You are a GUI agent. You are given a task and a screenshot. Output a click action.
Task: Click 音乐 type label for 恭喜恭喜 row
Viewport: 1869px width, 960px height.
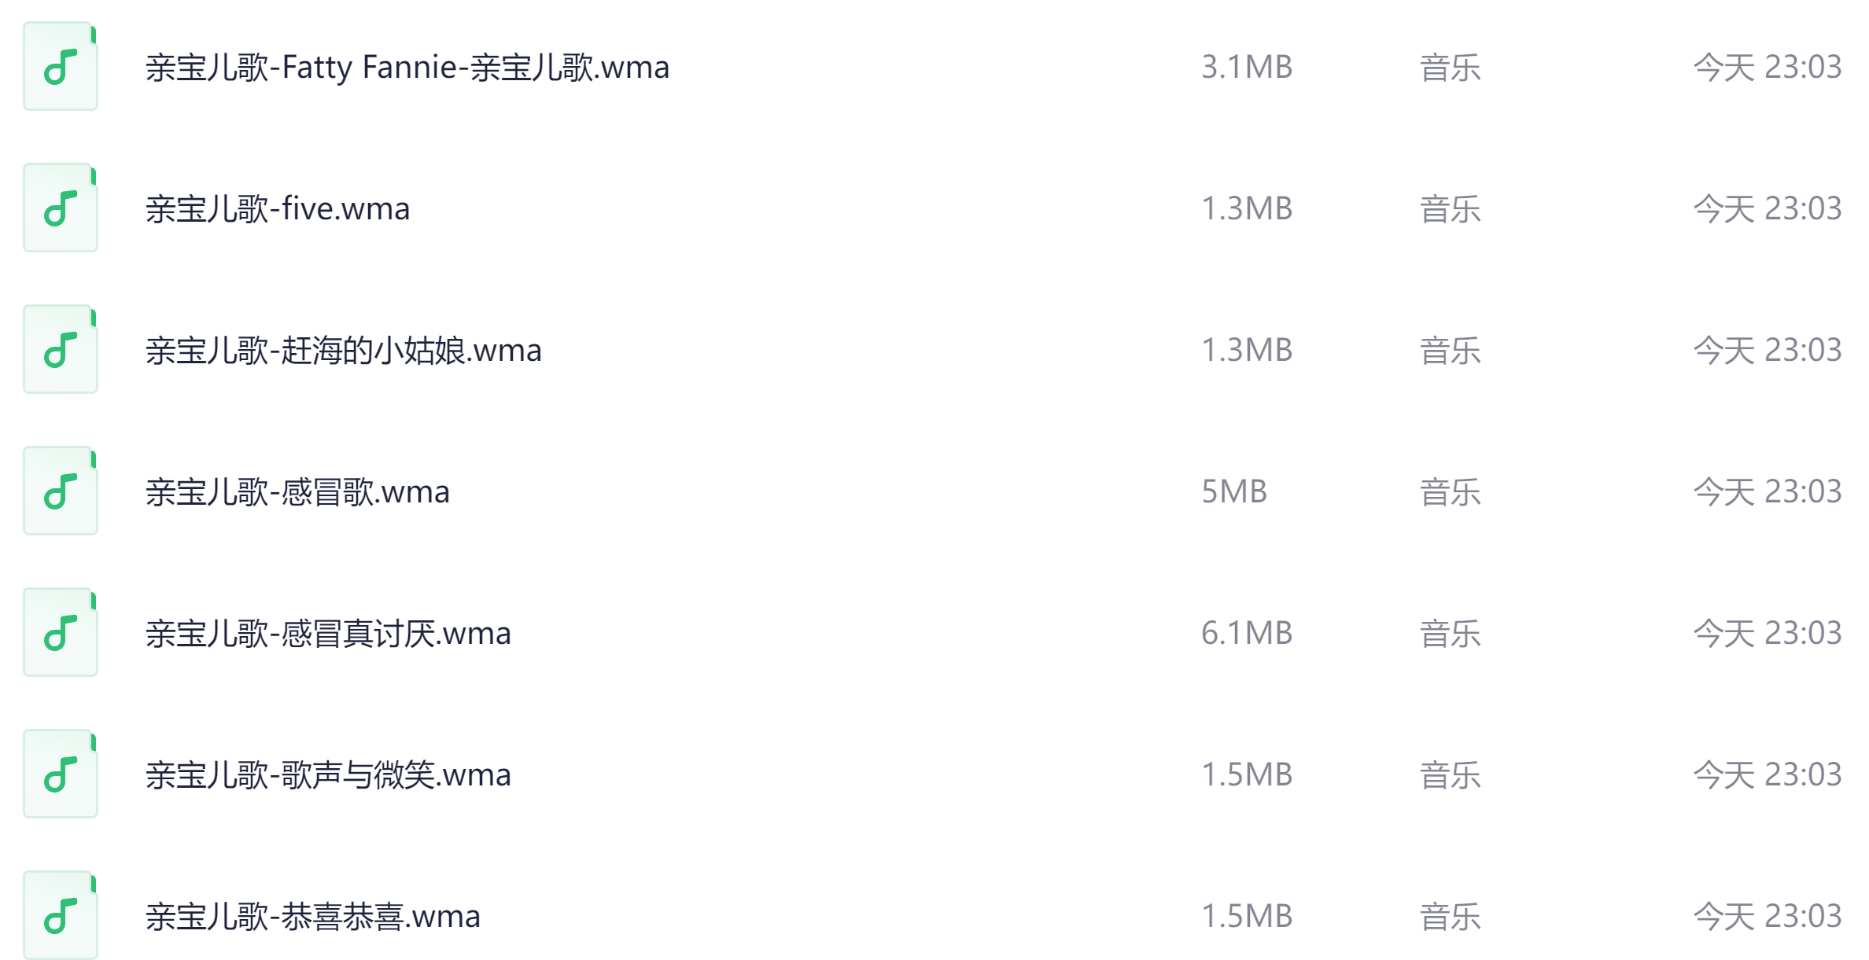(x=1449, y=917)
